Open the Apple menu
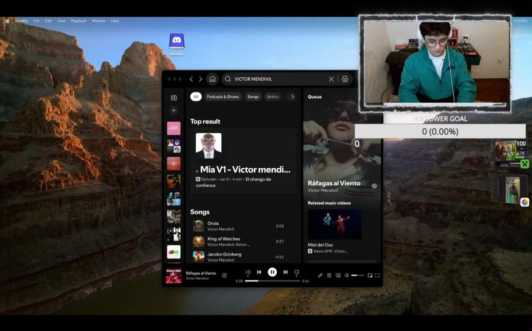Screen dimensions: 532x331 pos(7,21)
